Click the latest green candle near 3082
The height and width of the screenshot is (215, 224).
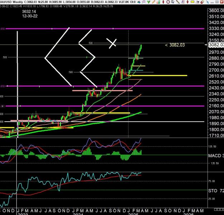[x=141, y=47]
